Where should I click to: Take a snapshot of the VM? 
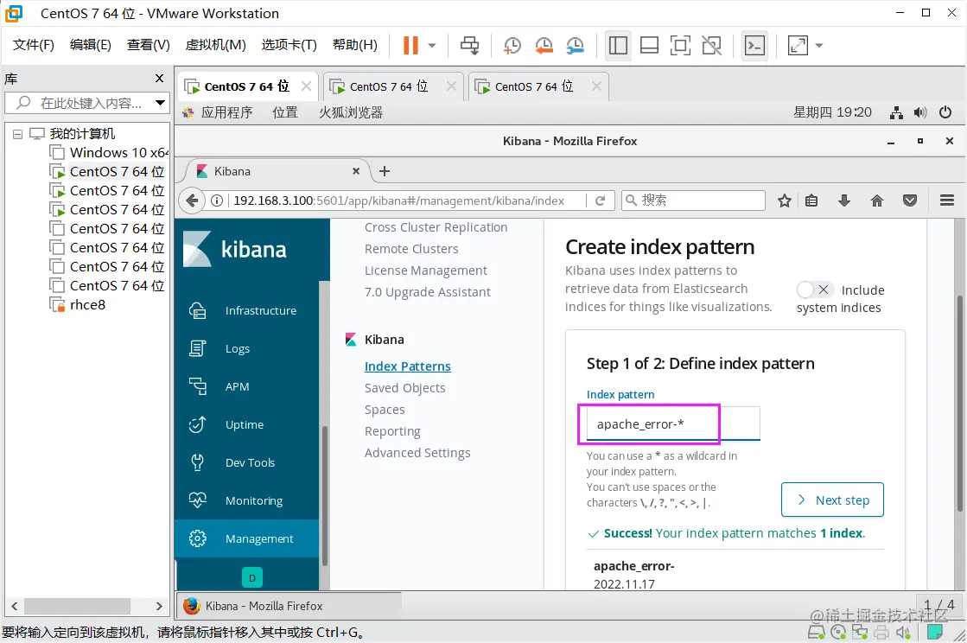512,45
